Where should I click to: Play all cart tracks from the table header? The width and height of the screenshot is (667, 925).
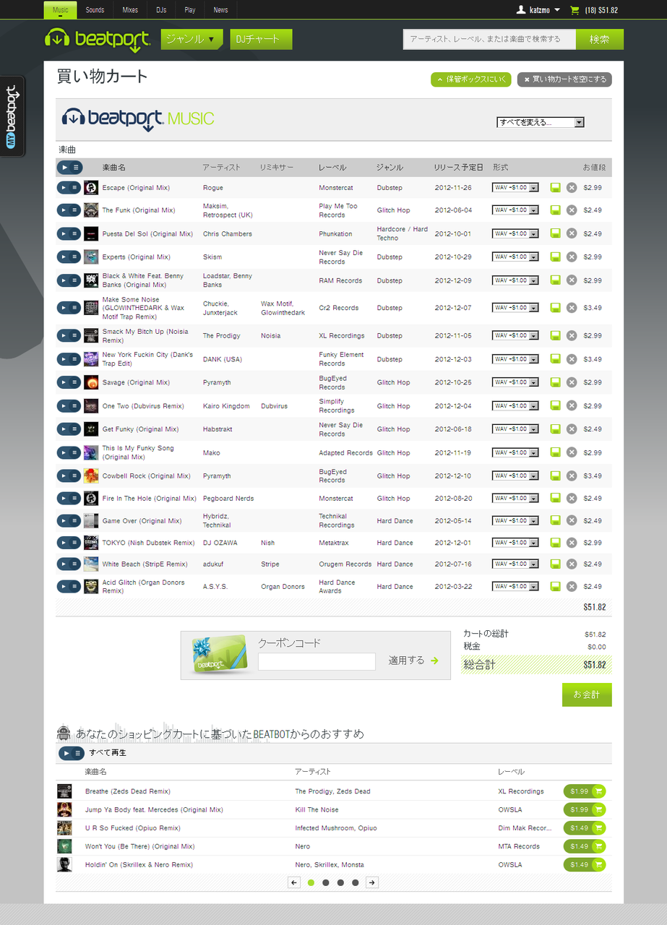pos(64,167)
